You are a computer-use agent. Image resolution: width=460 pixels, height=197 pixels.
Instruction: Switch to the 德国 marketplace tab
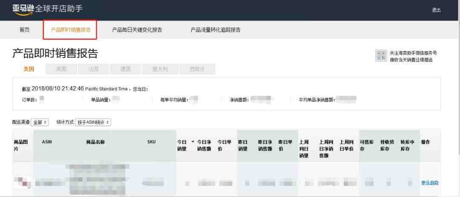pos(125,69)
